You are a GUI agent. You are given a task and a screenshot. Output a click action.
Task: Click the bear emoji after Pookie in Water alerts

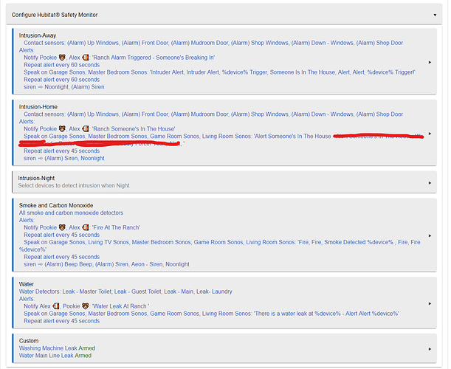(85, 306)
